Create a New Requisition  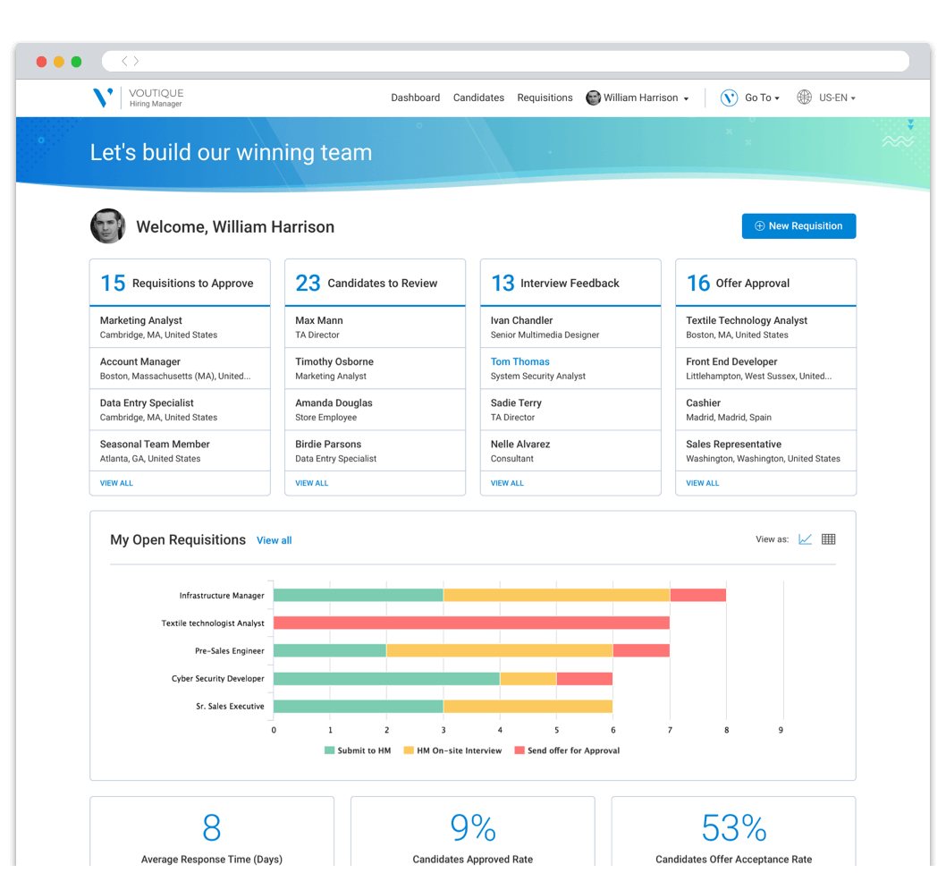pos(798,226)
